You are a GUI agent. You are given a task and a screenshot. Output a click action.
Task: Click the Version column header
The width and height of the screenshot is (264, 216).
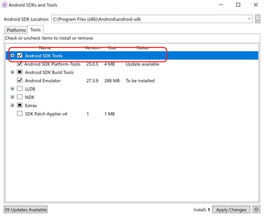tap(92, 48)
